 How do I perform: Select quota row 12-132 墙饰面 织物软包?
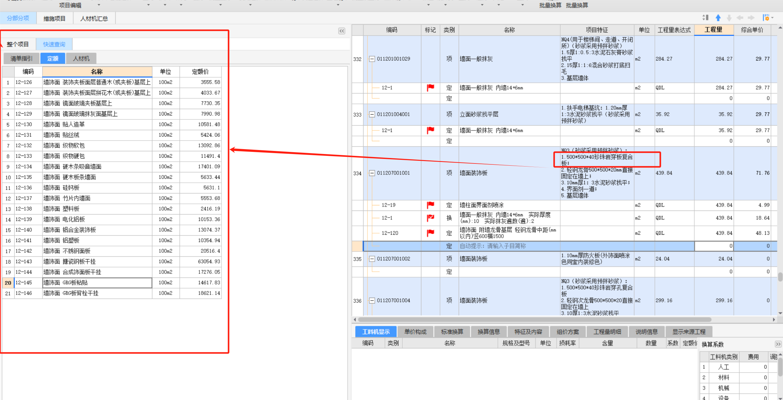pyautogui.click(x=112, y=145)
